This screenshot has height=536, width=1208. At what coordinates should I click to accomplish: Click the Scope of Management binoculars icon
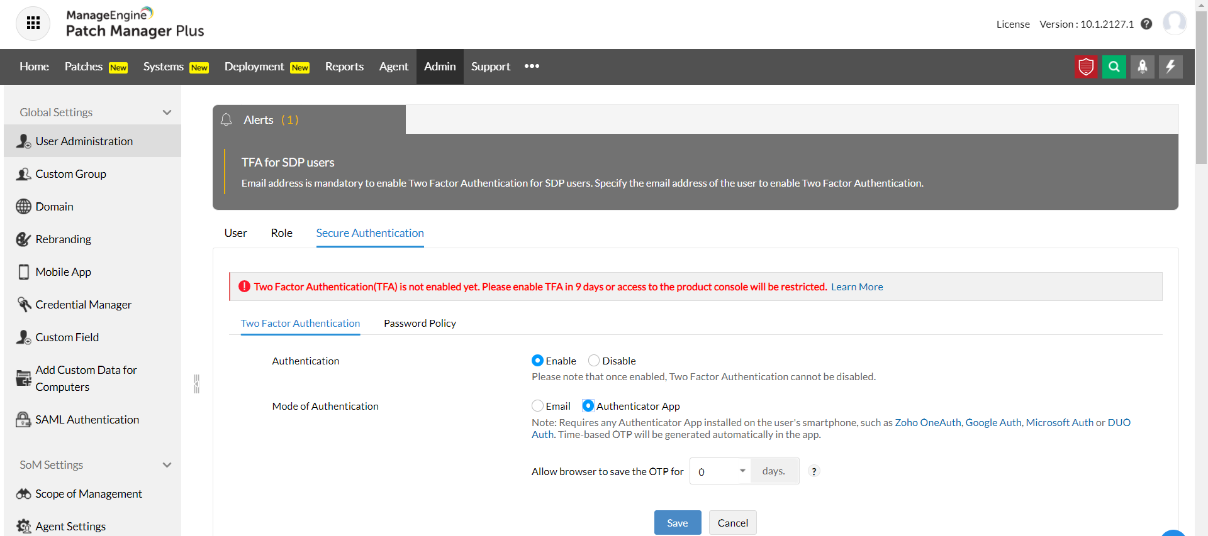pyautogui.click(x=23, y=494)
